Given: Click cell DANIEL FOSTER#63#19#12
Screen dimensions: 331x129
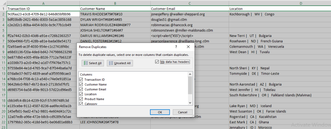Looking at the screenshot, I should click(115, 41).
